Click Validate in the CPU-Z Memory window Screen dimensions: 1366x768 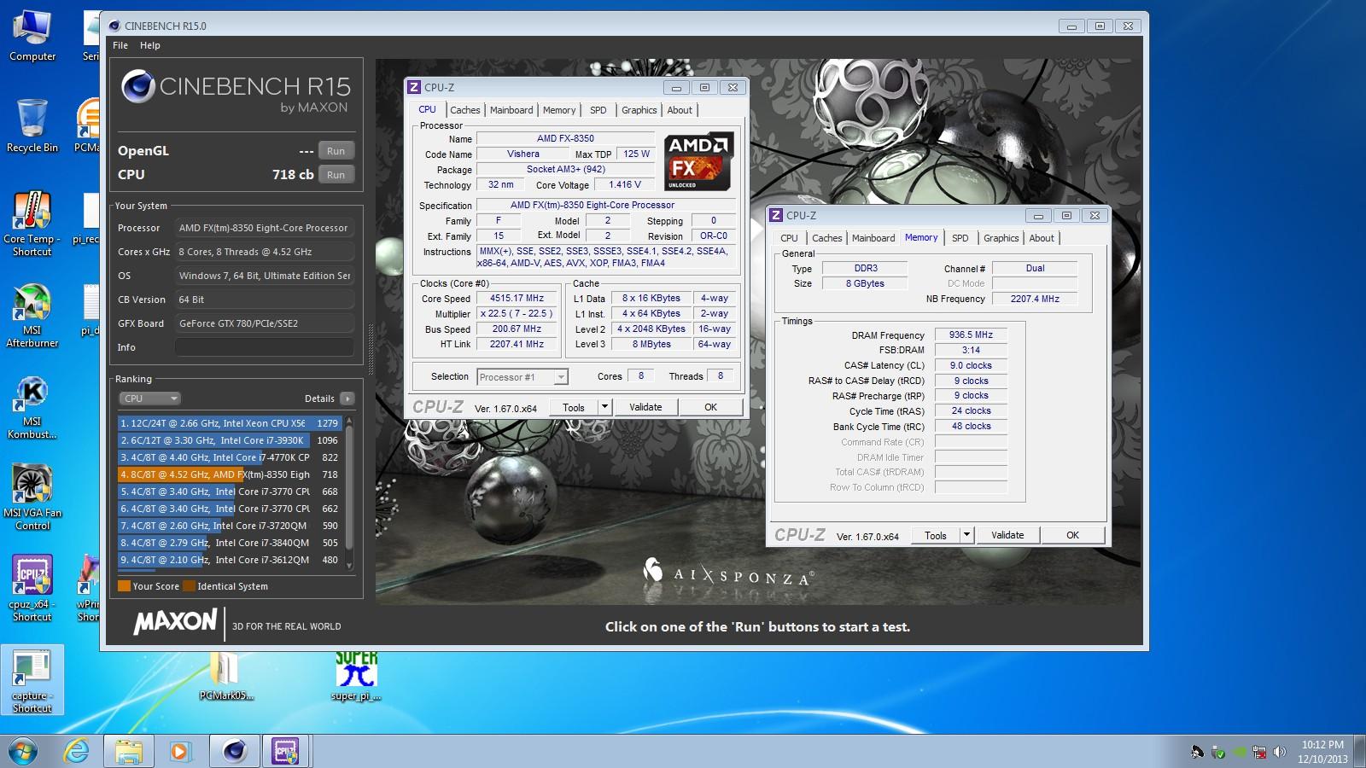1007,535
